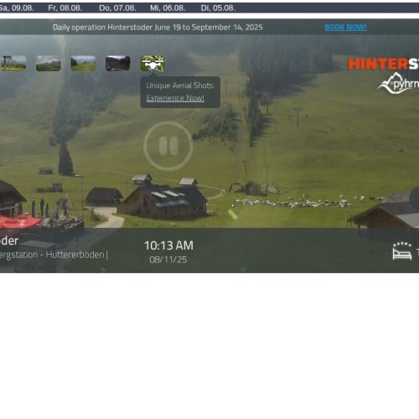Click the Daily operation Hinterstoder announcement text
Image resolution: width=419 pixels, height=419 pixels.
tap(158, 28)
